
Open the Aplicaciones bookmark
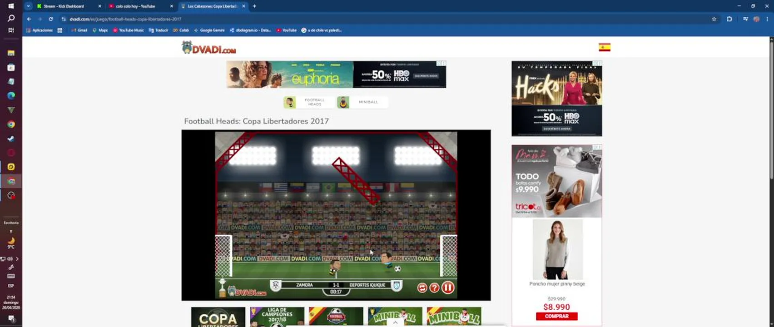pyautogui.click(x=40, y=30)
